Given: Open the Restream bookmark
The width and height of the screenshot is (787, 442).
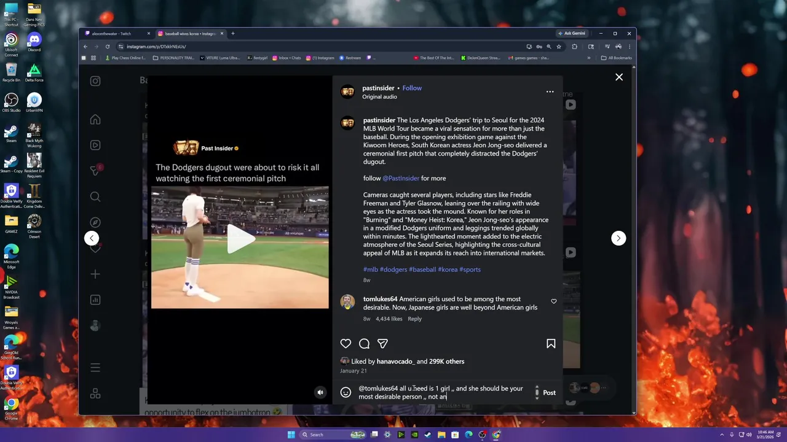Looking at the screenshot, I should tap(350, 58).
